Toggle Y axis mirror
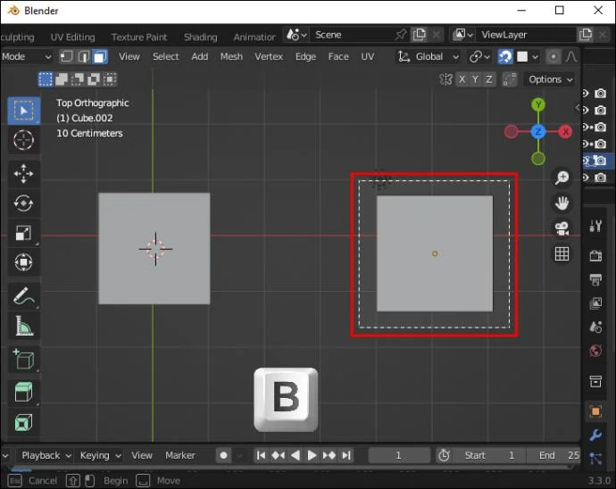 (x=475, y=79)
